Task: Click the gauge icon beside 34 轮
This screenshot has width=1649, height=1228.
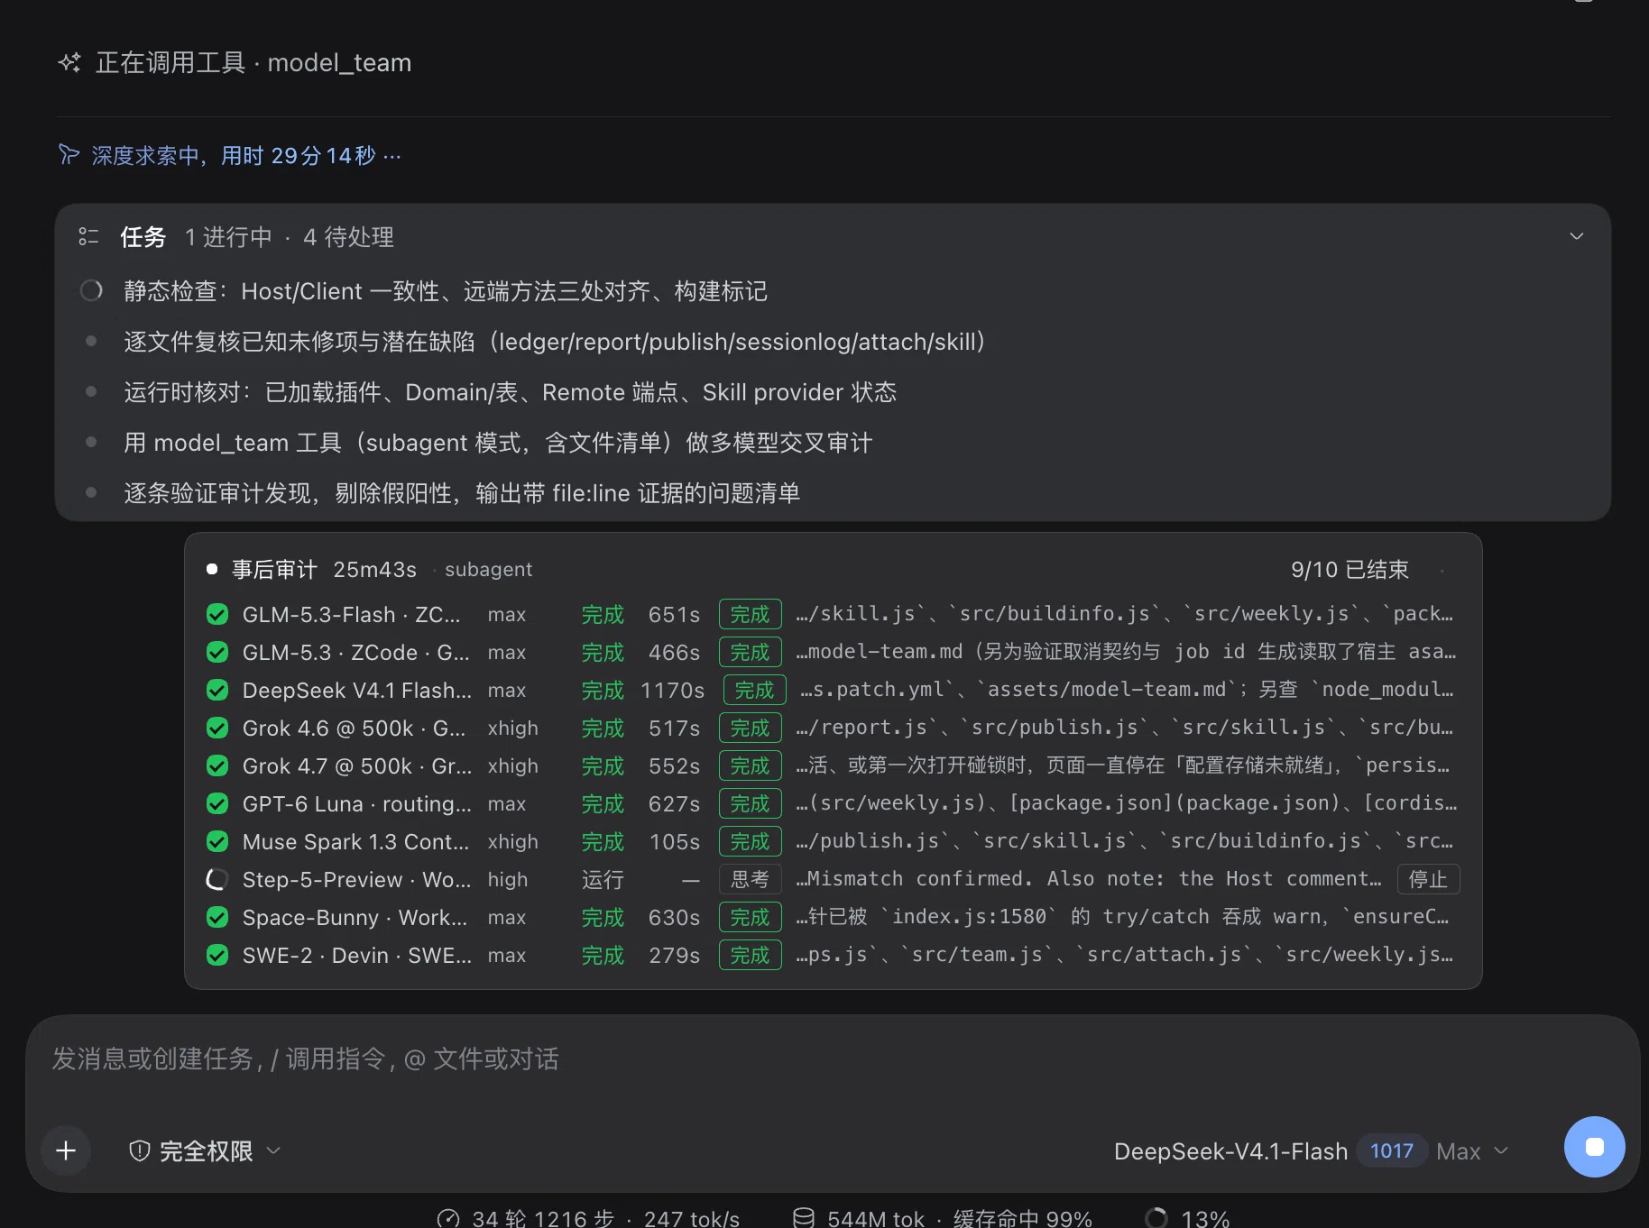Action: click(448, 1218)
